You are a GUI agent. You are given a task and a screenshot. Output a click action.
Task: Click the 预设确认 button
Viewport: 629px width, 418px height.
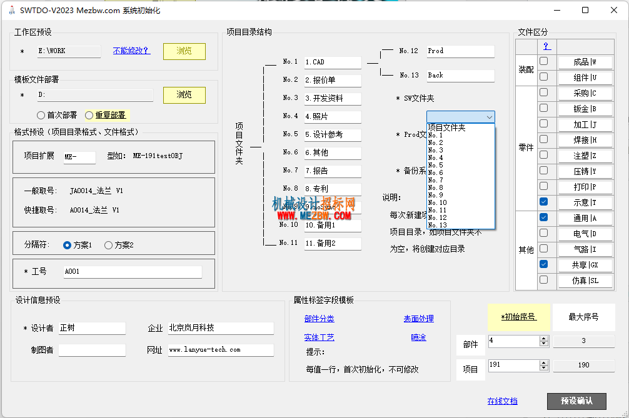pyautogui.click(x=576, y=401)
